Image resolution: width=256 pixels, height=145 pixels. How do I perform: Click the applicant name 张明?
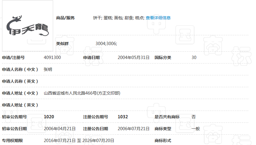tap(48, 69)
